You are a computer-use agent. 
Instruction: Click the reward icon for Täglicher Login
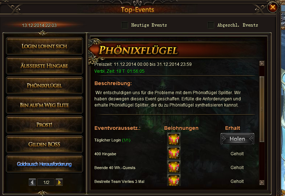tap(174, 139)
